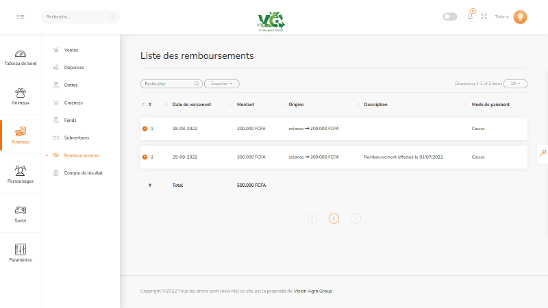Go to the Personnages section
Image resolution: width=548 pixels, height=308 pixels.
click(x=21, y=174)
